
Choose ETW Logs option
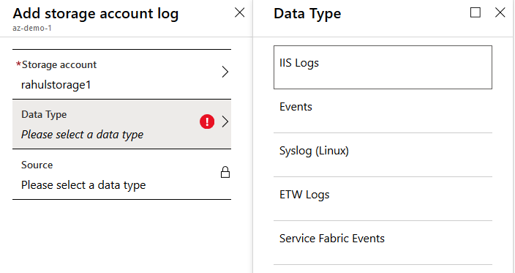383,199
